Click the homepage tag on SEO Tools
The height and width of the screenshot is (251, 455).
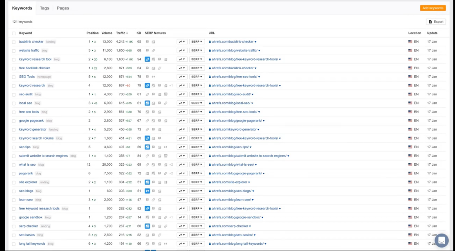coord(44,77)
